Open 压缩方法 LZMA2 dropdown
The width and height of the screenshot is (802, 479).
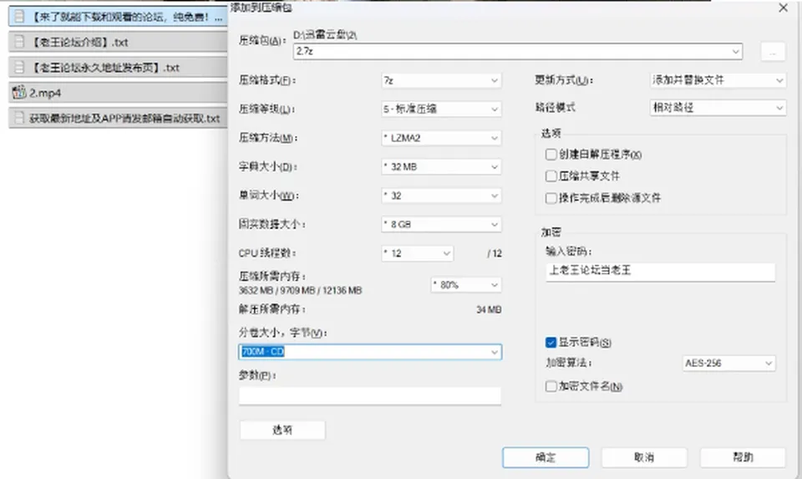(x=441, y=138)
